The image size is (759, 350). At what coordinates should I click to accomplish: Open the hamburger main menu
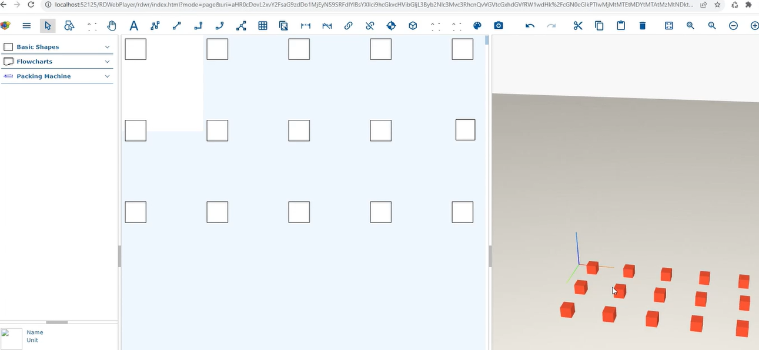[26, 26]
